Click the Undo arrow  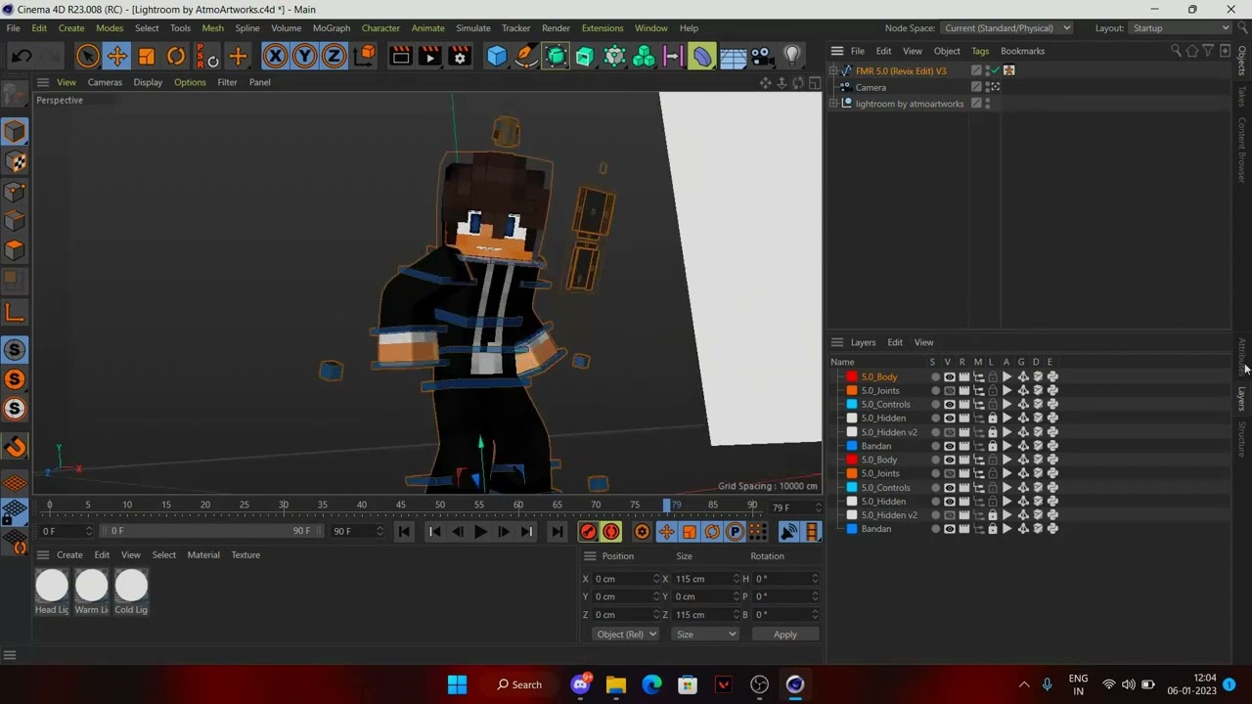[x=22, y=57]
